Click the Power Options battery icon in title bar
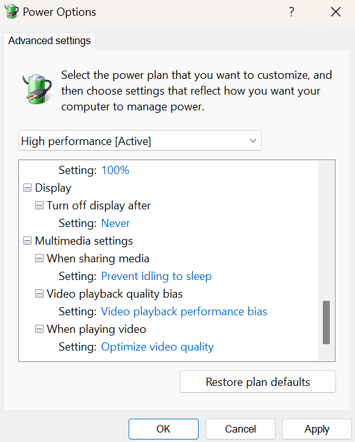 tap(11, 11)
